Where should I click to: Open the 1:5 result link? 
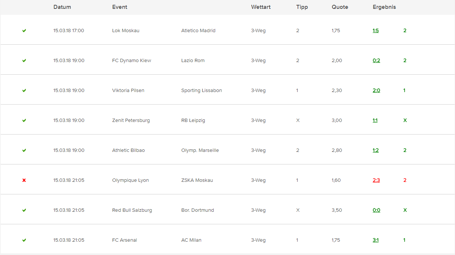(x=376, y=31)
